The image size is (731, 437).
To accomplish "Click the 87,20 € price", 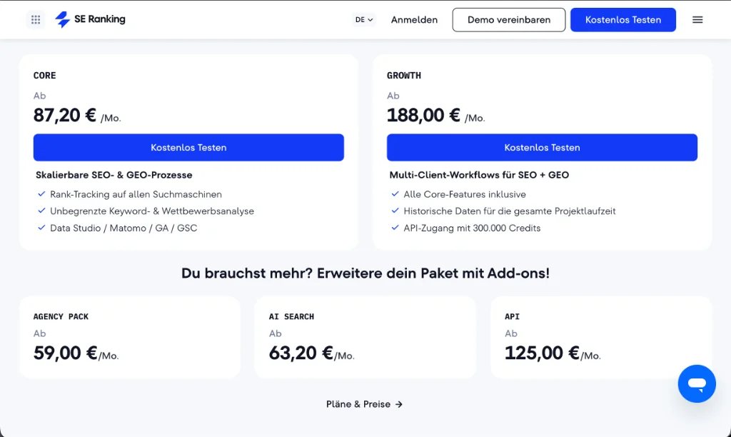I will coord(65,115).
